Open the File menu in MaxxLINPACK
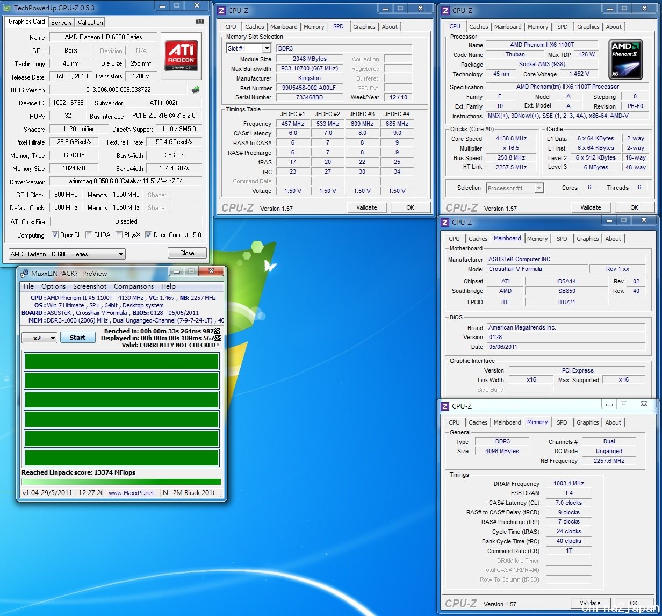The height and width of the screenshot is (616, 662). 28,286
